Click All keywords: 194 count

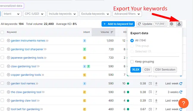12,24
